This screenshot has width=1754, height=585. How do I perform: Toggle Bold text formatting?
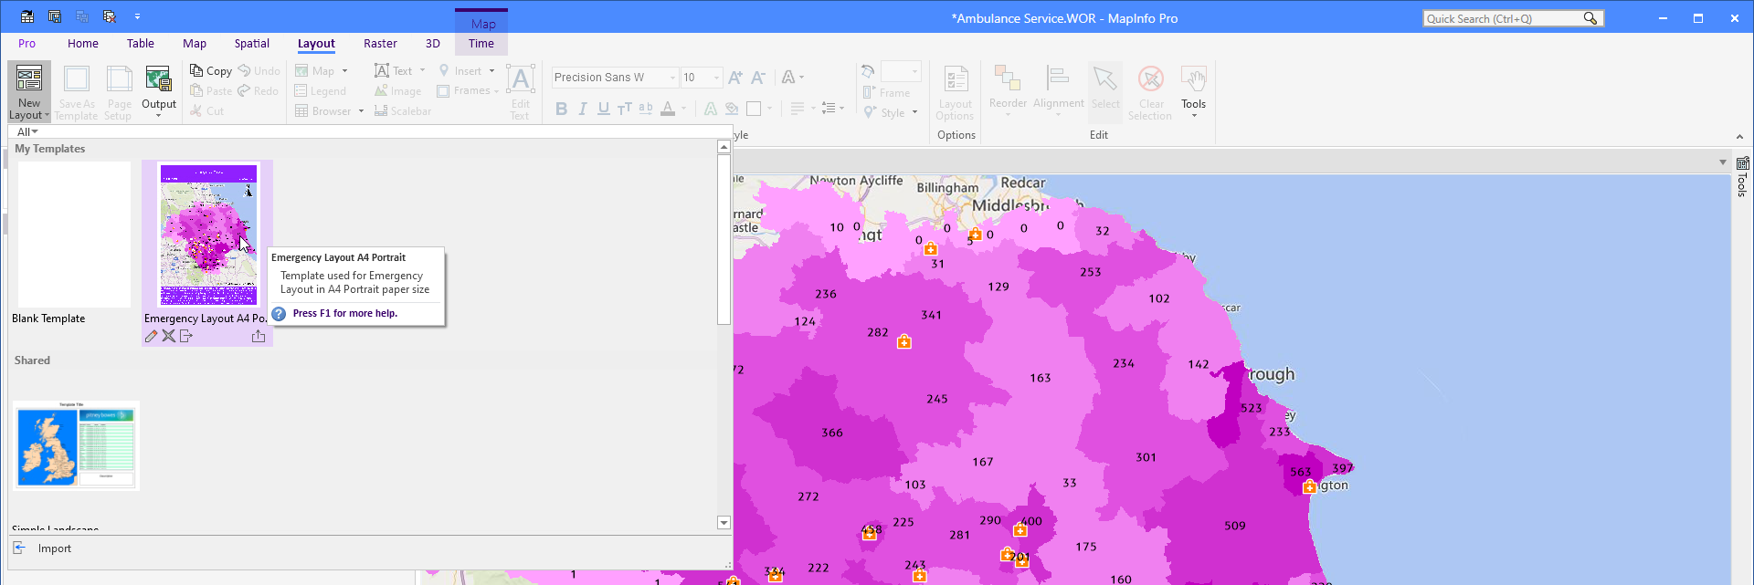[x=561, y=109]
